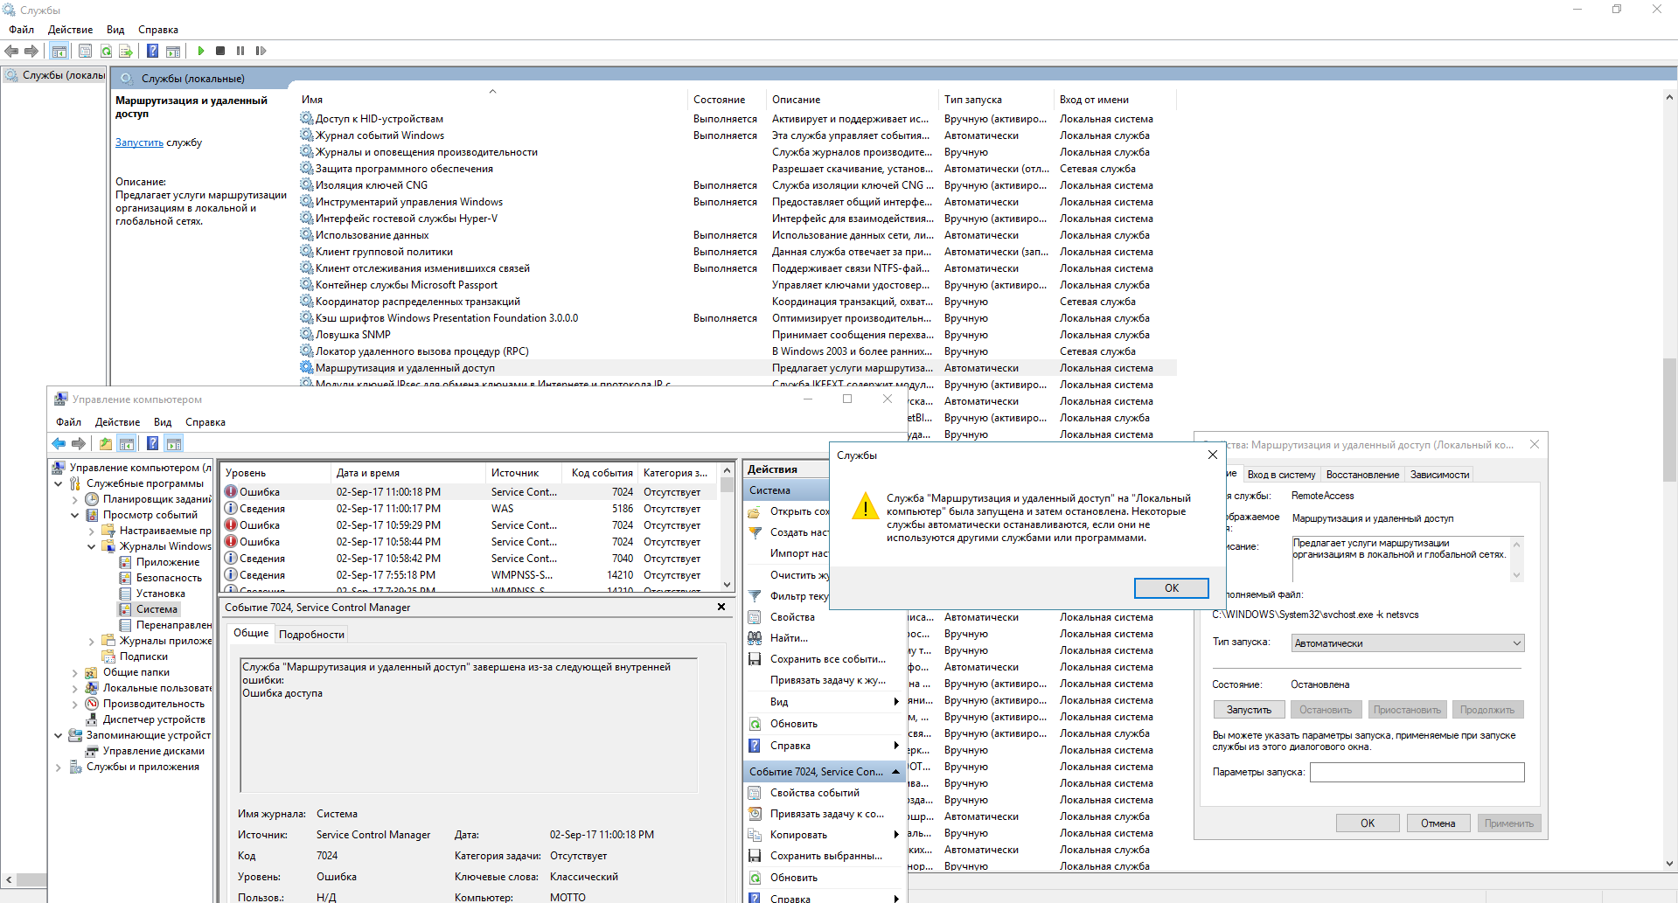The width and height of the screenshot is (1678, 903).
Task: Click the Find binoculars icon in Actions pane
Action: (x=755, y=638)
